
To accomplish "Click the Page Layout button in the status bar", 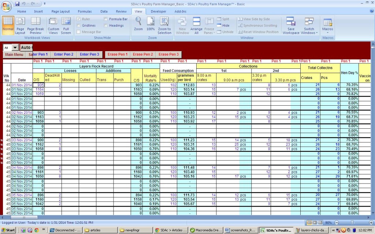I will [315, 223].
